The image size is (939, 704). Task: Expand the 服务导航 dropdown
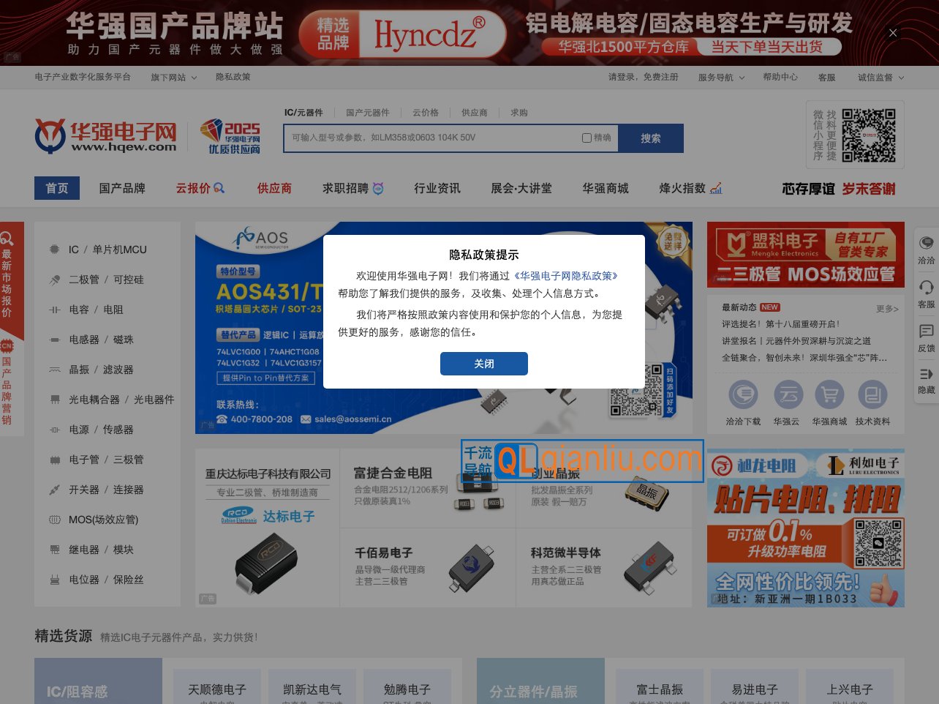click(x=721, y=77)
